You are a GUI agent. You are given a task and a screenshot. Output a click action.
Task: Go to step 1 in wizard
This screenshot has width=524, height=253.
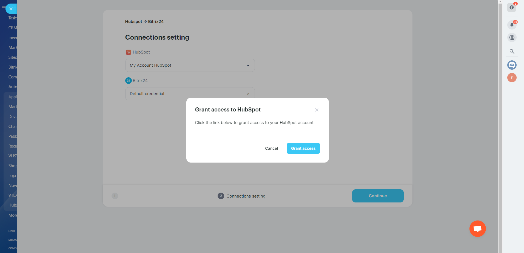(115, 196)
